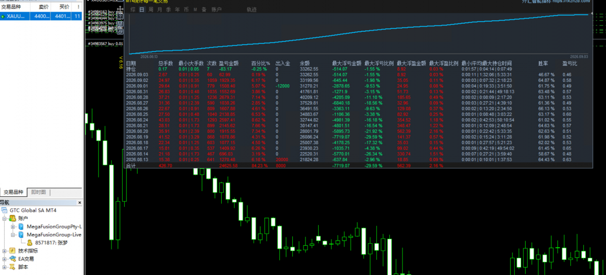Select the 脚本 tree label
Image resolution: width=606 pixels, height=275 pixels.
tap(23, 267)
